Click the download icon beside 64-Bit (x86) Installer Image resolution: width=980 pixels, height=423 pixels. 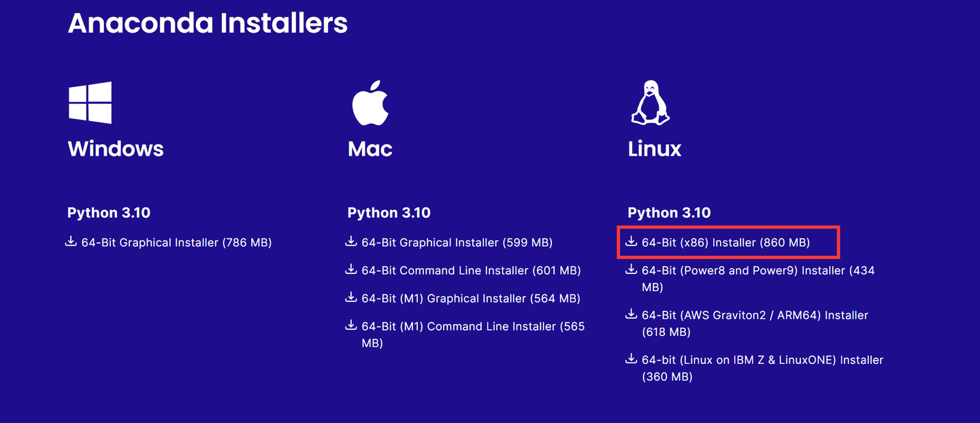tap(631, 242)
